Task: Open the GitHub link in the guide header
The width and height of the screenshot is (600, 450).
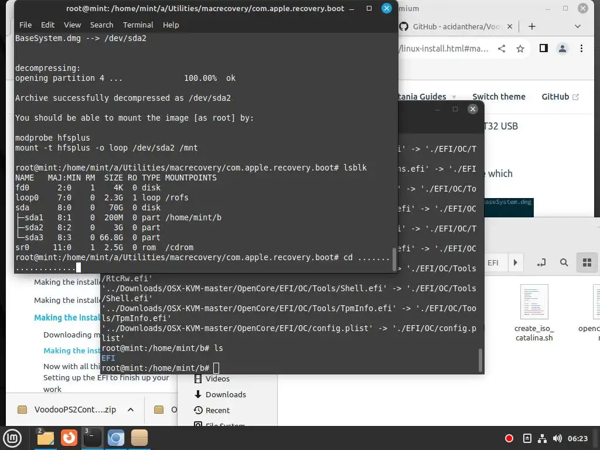Action: pyautogui.click(x=560, y=97)
